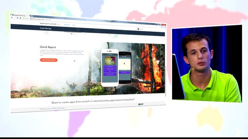Screen dimensions: 248x139
Task: Select the red active carousel dot
Action: pos(71,34)
